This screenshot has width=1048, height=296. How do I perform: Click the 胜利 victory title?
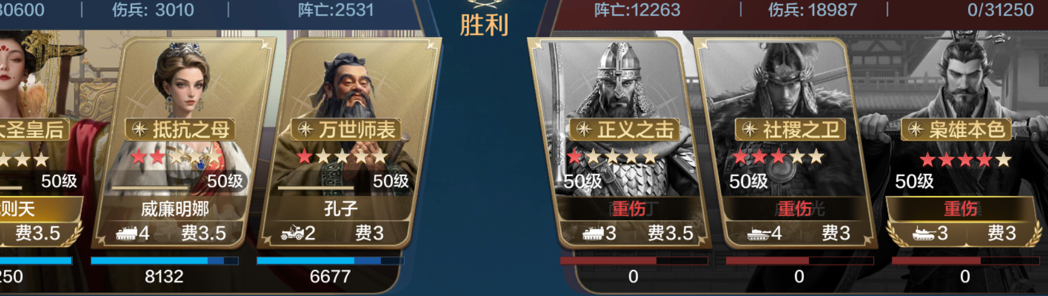tap(484, 25)
